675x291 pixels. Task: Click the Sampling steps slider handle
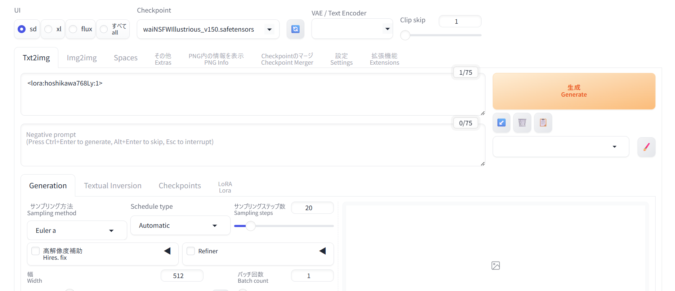point(251,226)
